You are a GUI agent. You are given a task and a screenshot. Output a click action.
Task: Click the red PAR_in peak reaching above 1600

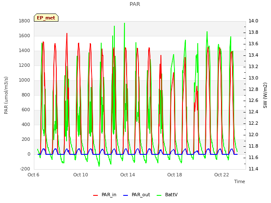(67, 34)
